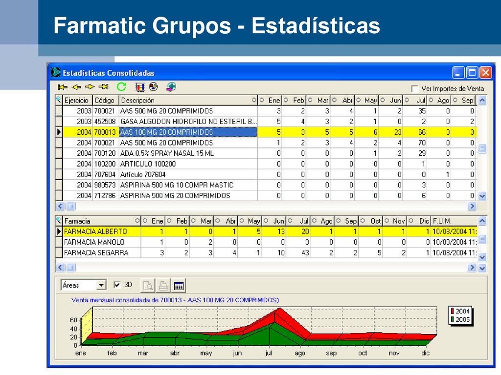Click Ene column header in articles grid
This screenshot has width=501, height=375.
270,101
